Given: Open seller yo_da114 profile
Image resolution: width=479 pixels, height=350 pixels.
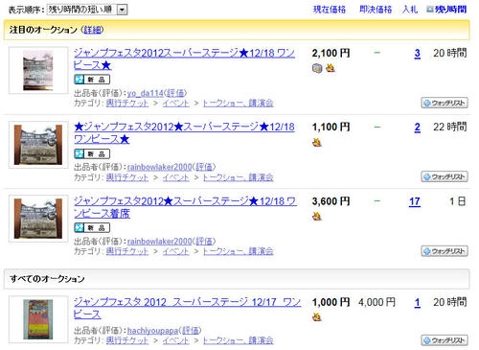Looking at the screenshot, I should (x=146, y=93).
